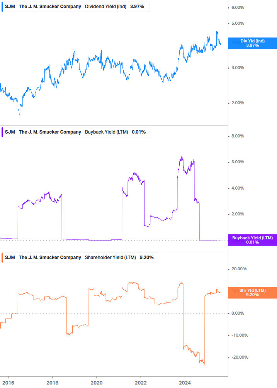This screenshot has height=388, width=277.
Task: Select the blue Dividend Yield legend color bar
Action: 2,7
